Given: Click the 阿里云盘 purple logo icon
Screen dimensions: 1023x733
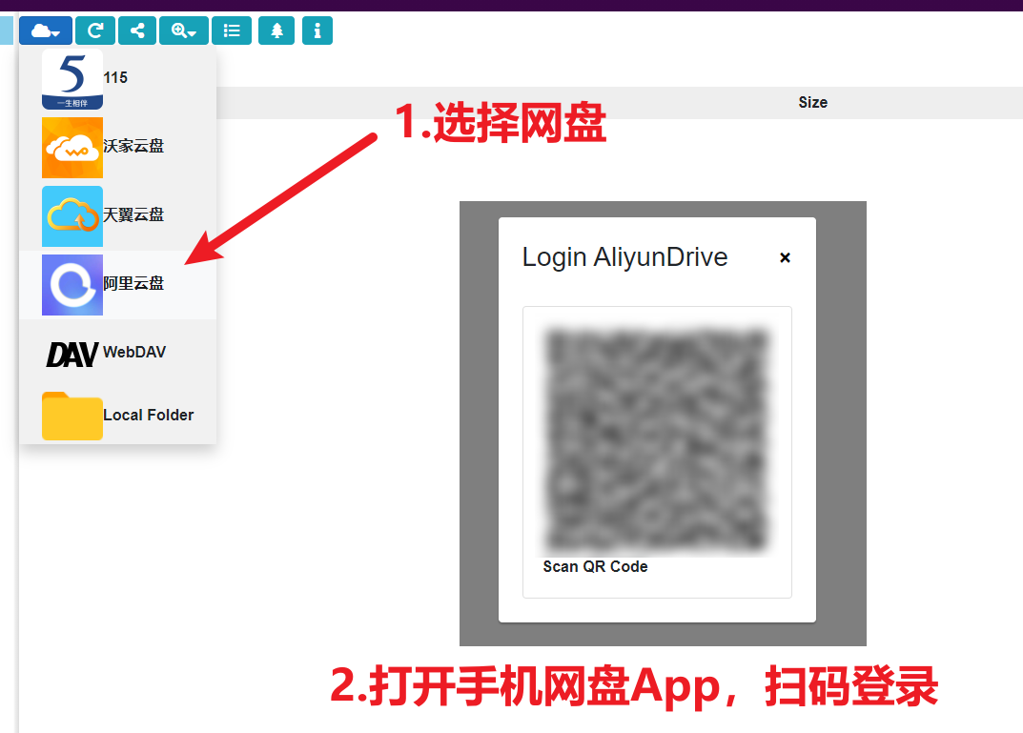Looking at the screenshot, I should tap(72, 284).
